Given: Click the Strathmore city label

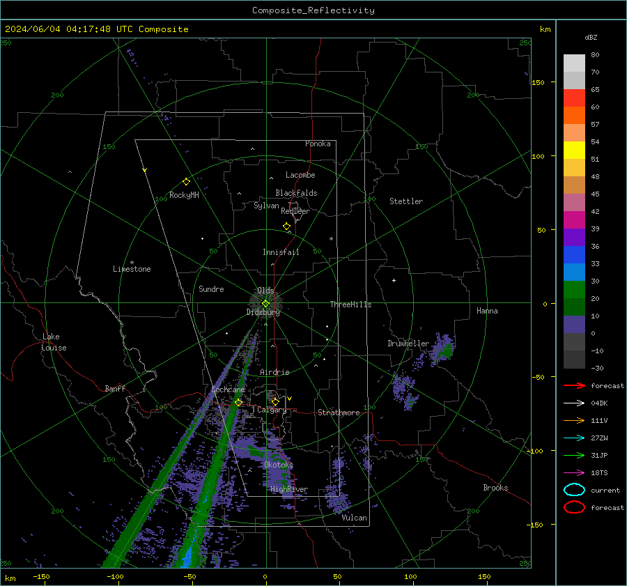Looking at the screenshot, I should pos(339,412).
